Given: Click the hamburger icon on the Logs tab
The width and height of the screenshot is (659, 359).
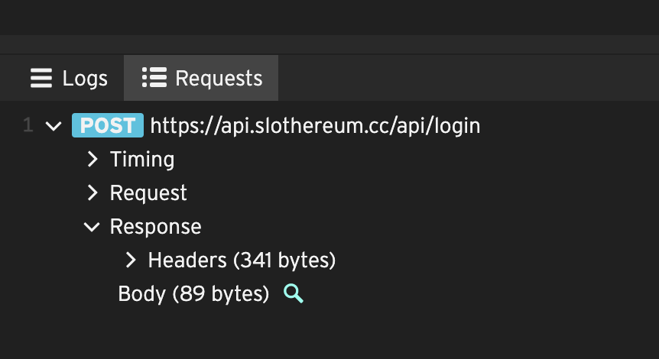Looking at the screenshot, I should pyautogui.click(x=41, y=78).
